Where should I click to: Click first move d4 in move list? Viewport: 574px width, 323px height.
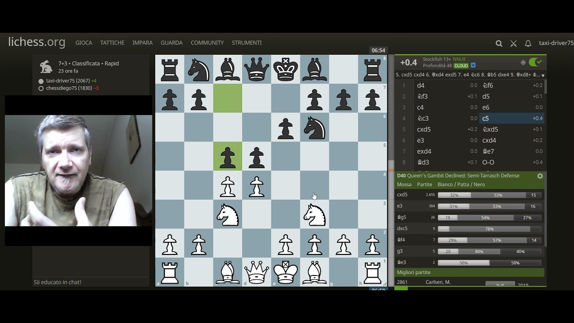(x=447, y=85)
